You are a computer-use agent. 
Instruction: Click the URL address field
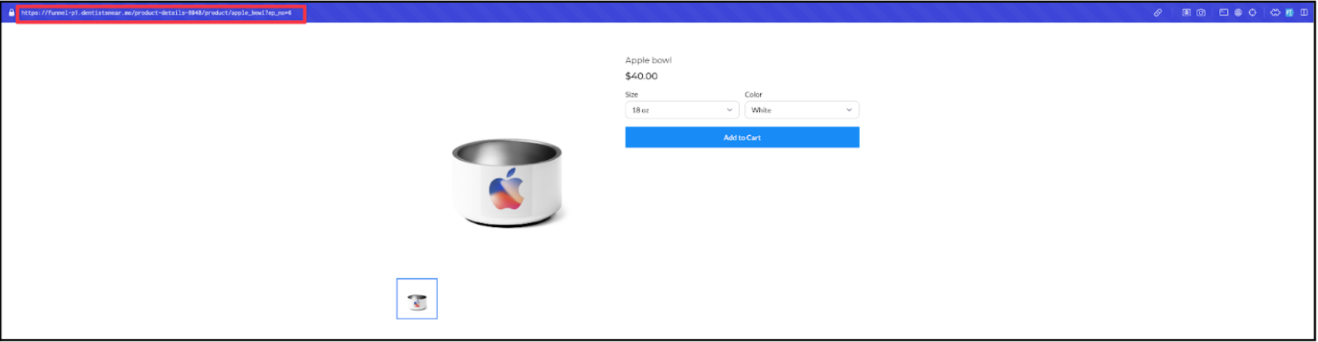point(161,13)
